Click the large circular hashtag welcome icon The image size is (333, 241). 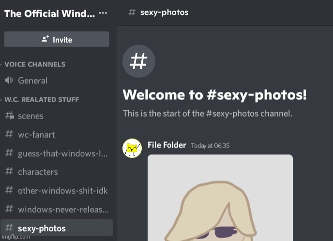coord(139,61)
